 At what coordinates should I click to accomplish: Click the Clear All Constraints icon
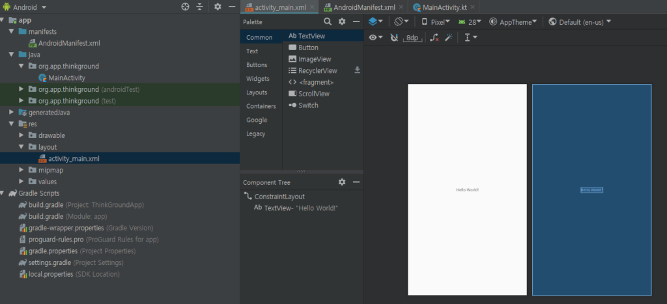pyautogui.click(x=434, y=37)
